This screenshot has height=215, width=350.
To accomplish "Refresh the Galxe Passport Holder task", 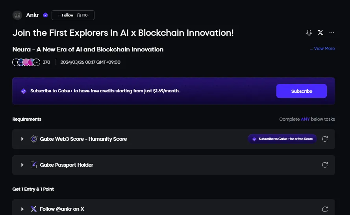I will [x=325, y=165].
